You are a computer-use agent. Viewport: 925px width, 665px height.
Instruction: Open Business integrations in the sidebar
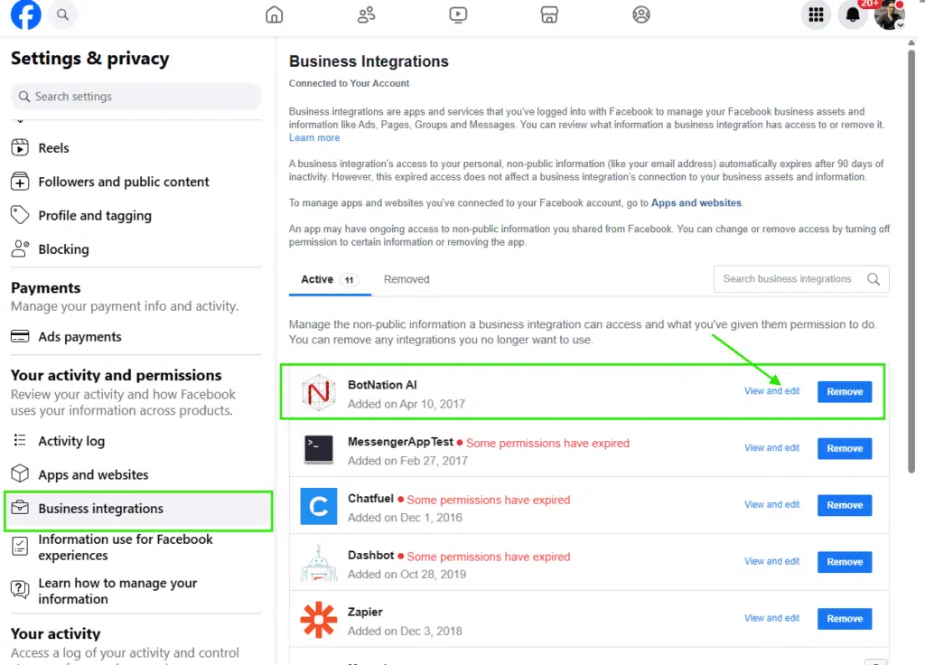pos(100,509)
